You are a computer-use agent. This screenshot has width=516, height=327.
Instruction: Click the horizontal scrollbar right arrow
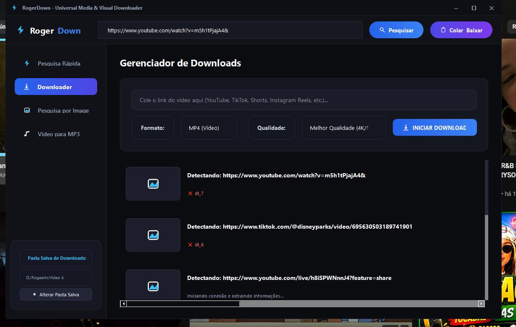[482, 303]
